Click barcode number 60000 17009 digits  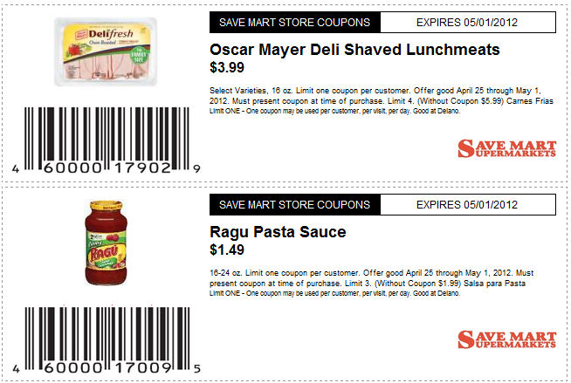[107, 368]
